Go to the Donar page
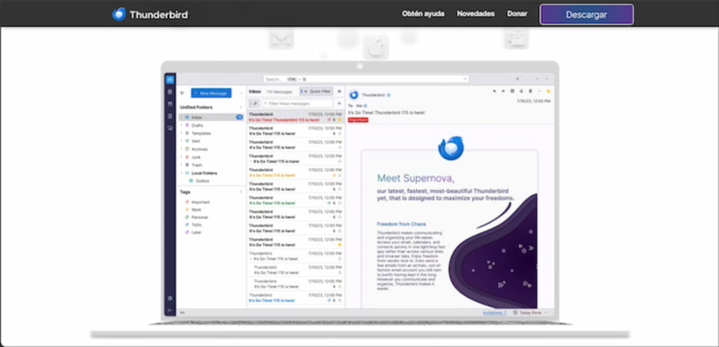This screenshot has height=347, width=719. [517, 14]
